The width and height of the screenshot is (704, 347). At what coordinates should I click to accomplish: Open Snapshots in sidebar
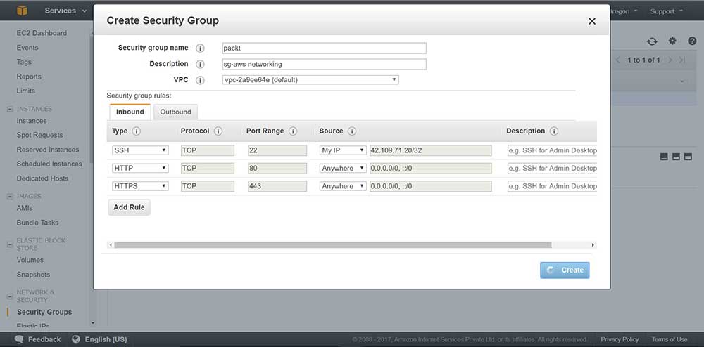pos(33,275)
